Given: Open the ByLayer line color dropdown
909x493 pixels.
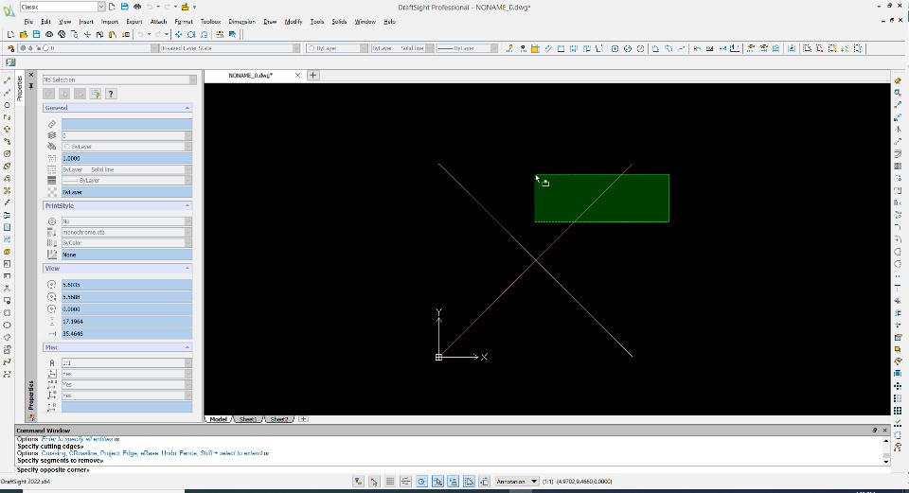Looking at the screenshot, I should (335, 47).
